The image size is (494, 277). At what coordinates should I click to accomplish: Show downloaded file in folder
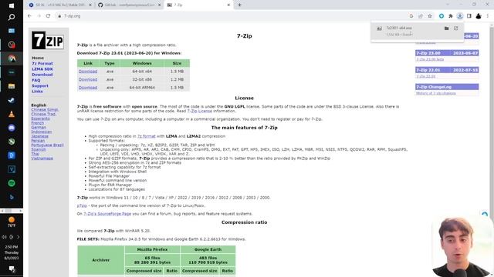pos(446,28)
